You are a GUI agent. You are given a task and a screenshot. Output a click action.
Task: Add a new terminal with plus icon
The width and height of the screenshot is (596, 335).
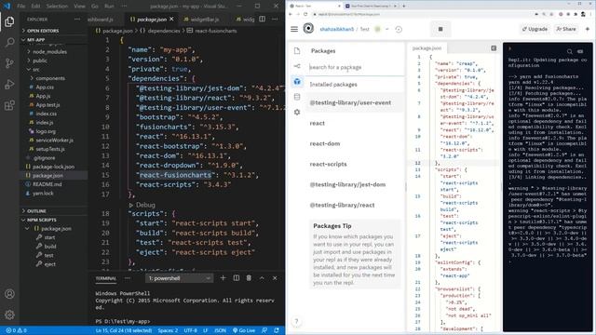(223, 278)
